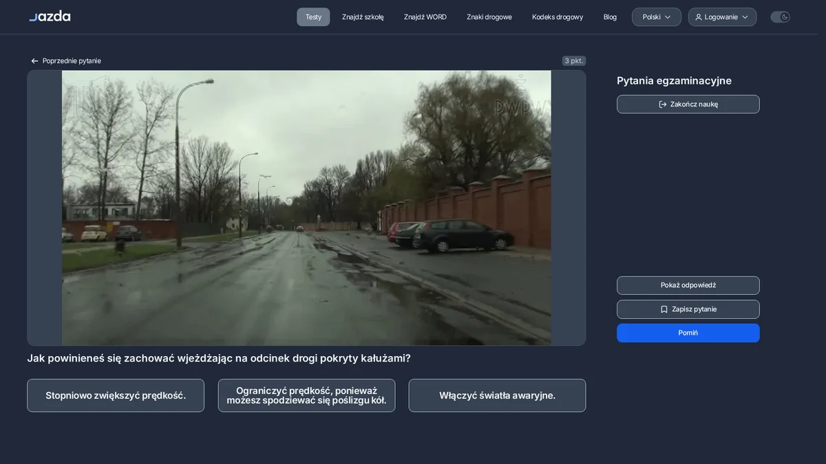The image size is (826, 464).
Task: Open the Logowanie dropdown menu
Action: (722, 17)
